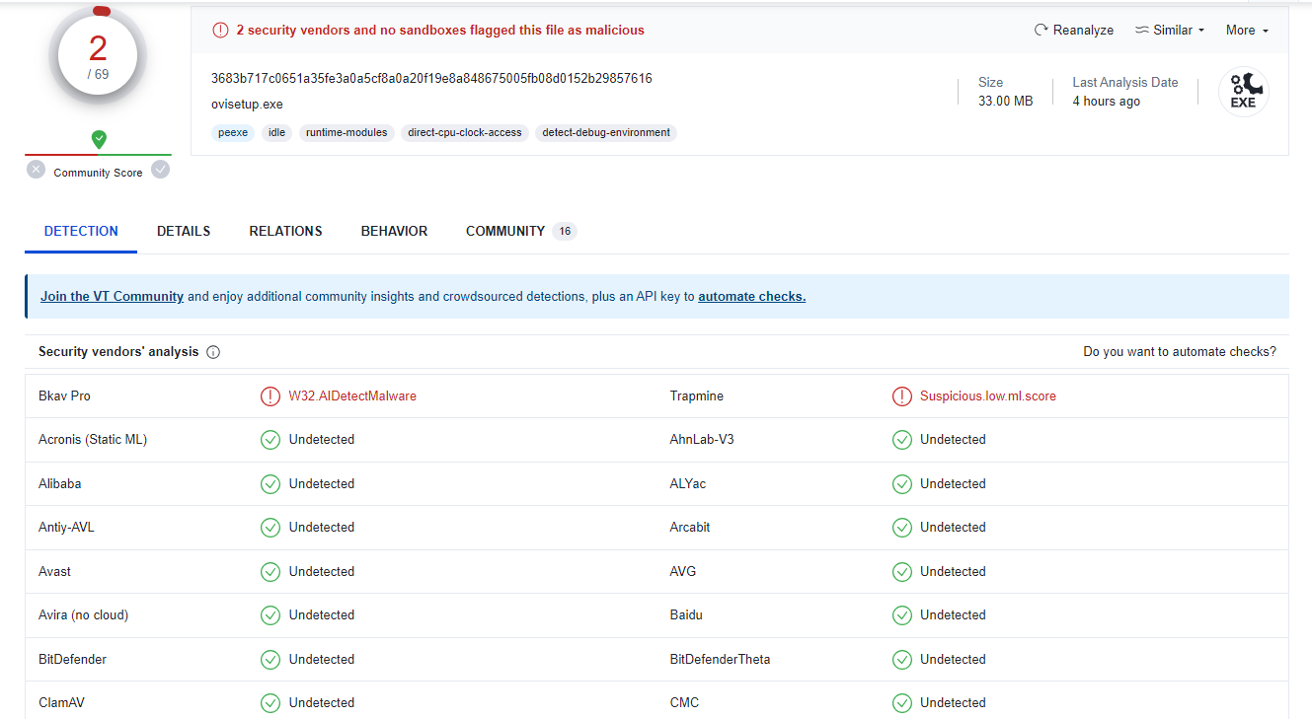Viewport: 1312px width, 719px height.
Task: Click the ClamAV green check icon
Action: tap(270, 703)
